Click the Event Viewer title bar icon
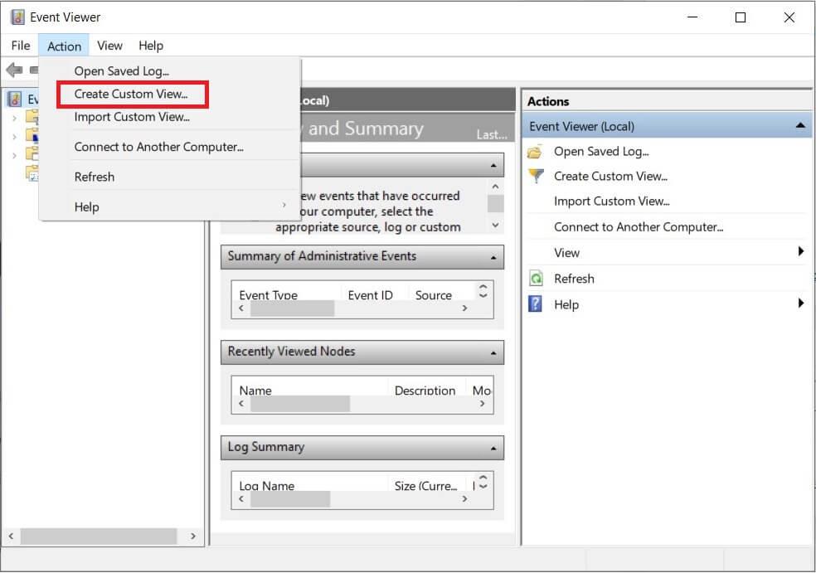816x573 pixels. [17, 17]
